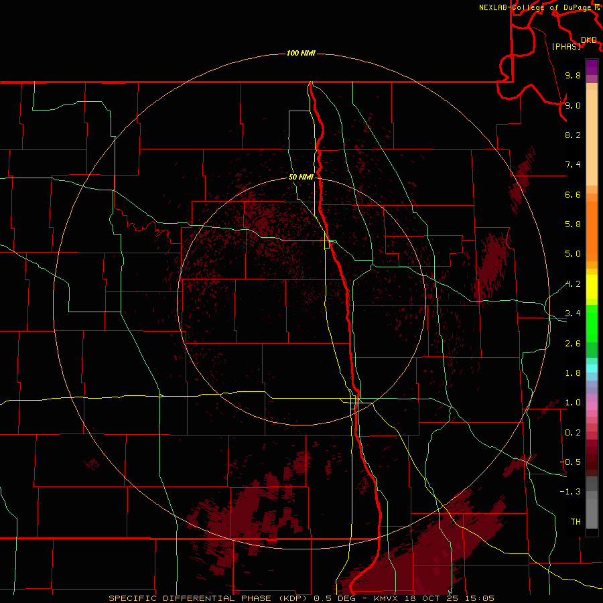Click the 1.8 scale value
The height and width of the screenshot is (603, 603).
click(573, 373)
